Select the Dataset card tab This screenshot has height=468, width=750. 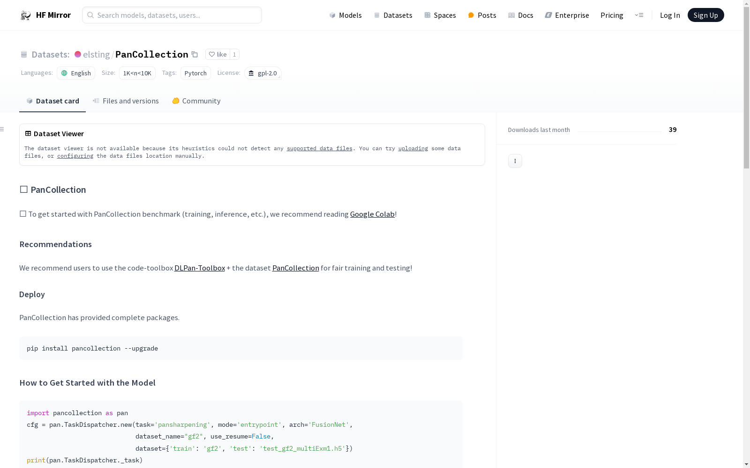(x=52, y=101)
